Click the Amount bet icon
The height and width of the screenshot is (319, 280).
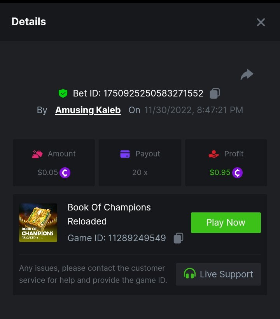click(x=37, y=154)
